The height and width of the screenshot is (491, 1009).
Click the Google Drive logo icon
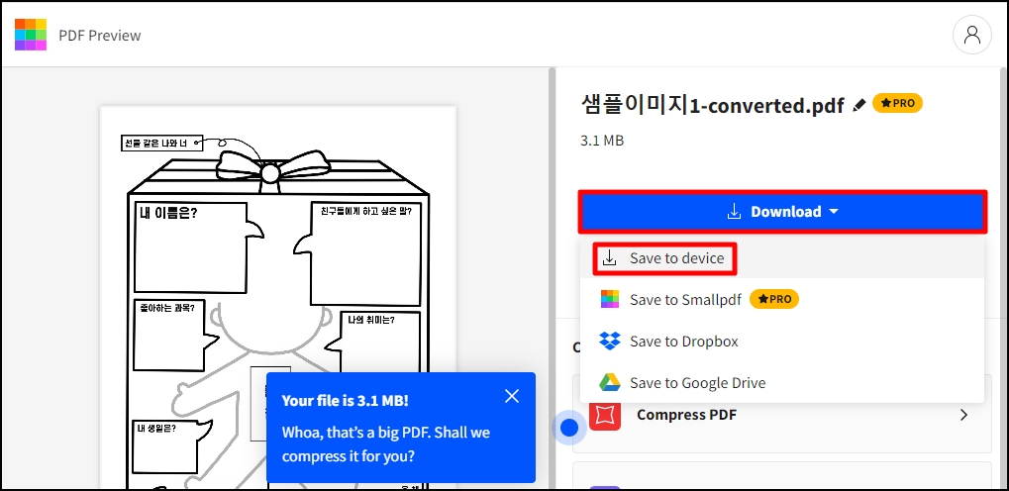609,383
